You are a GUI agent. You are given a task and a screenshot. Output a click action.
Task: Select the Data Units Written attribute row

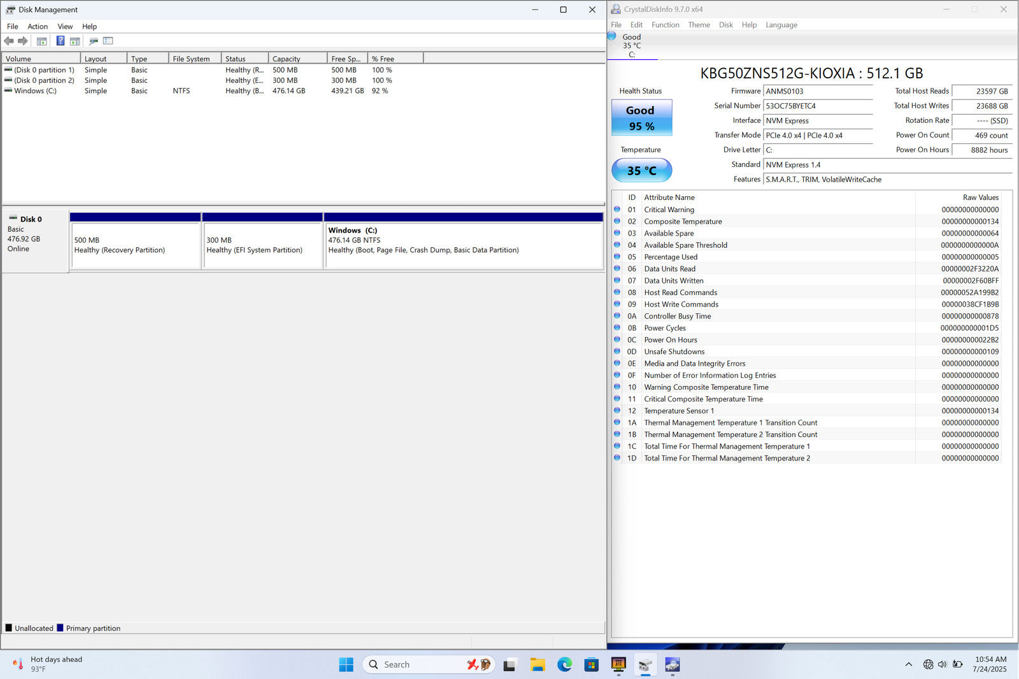[x=806, y=280]
